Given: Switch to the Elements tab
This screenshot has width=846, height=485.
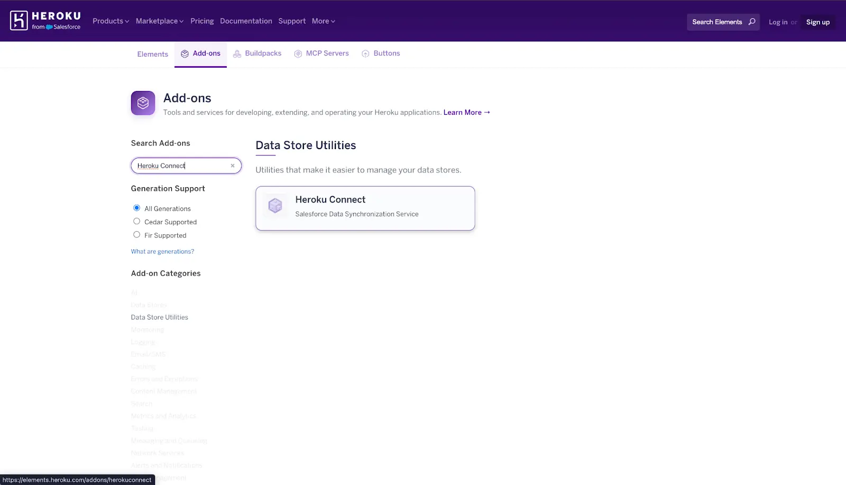Looking at the screenshot, I should tap(152, 54).
